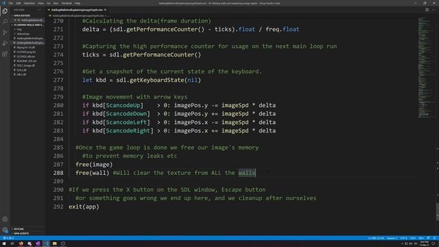
Task: Open Task View on the taskbar
Action: coord(12,244)
